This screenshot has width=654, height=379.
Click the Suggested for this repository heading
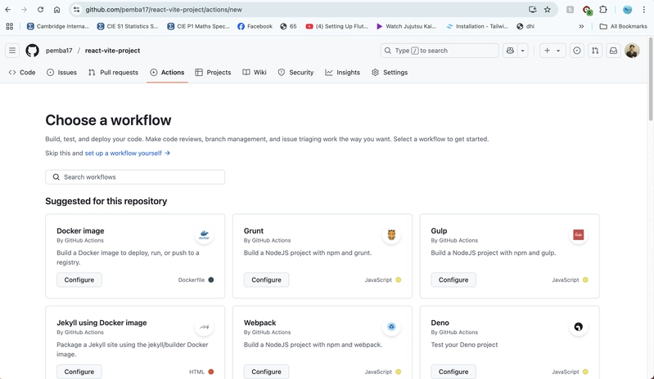pos(106,201)
